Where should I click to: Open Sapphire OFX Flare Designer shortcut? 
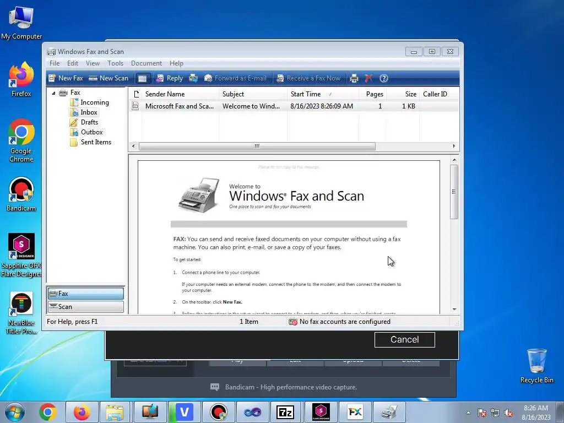coord(21,256)
